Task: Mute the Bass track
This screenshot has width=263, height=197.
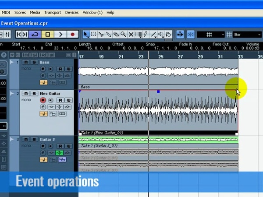Action: click(x=26, y=62)
